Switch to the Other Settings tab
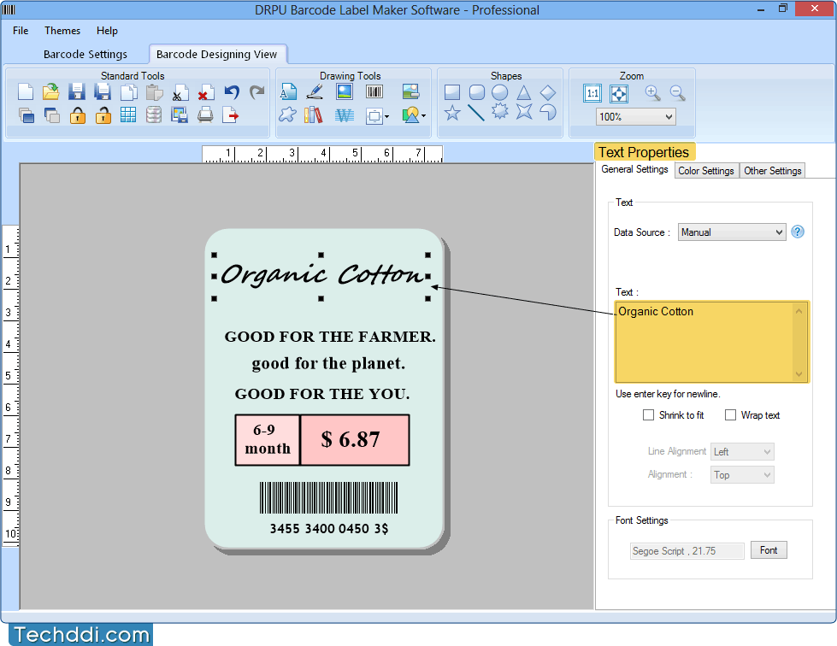 (x=772, y=171)
